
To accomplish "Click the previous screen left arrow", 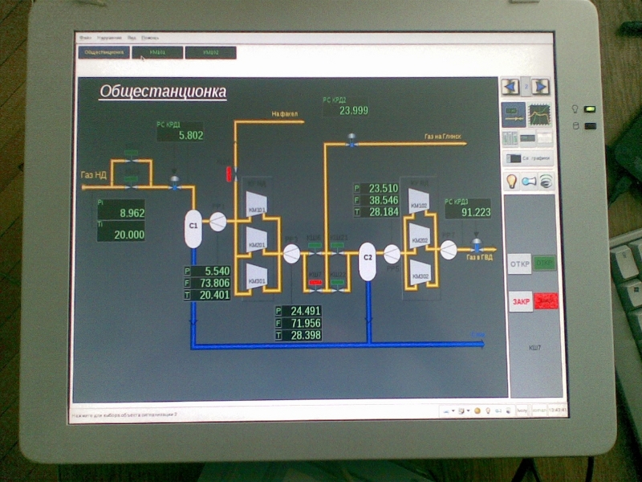I will point(510,86).
